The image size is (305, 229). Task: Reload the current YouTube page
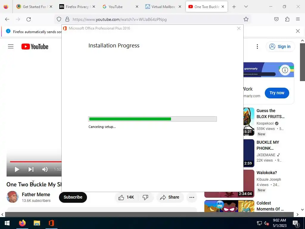29,19
